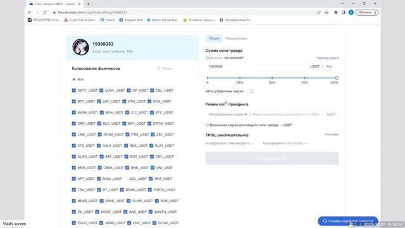
Task: Open a new browser tab
Action: pyautogui.click(x=89, y=4)
